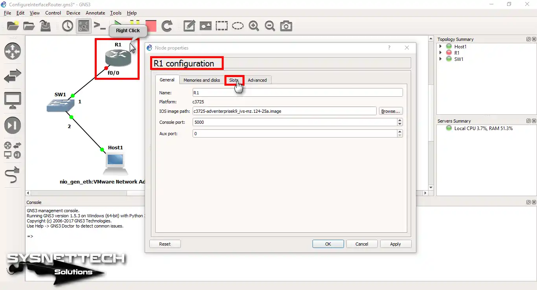This screenshot has height=290, width=537.
Task: Select the draw ellipse tool
Action: point(238,26)
